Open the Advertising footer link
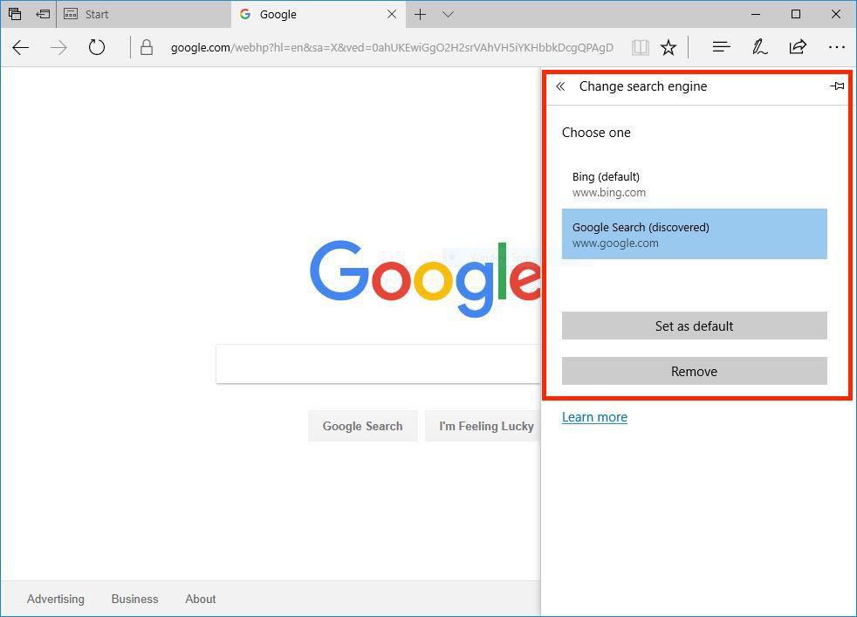857x617 pixels. (x=56, y=599)
